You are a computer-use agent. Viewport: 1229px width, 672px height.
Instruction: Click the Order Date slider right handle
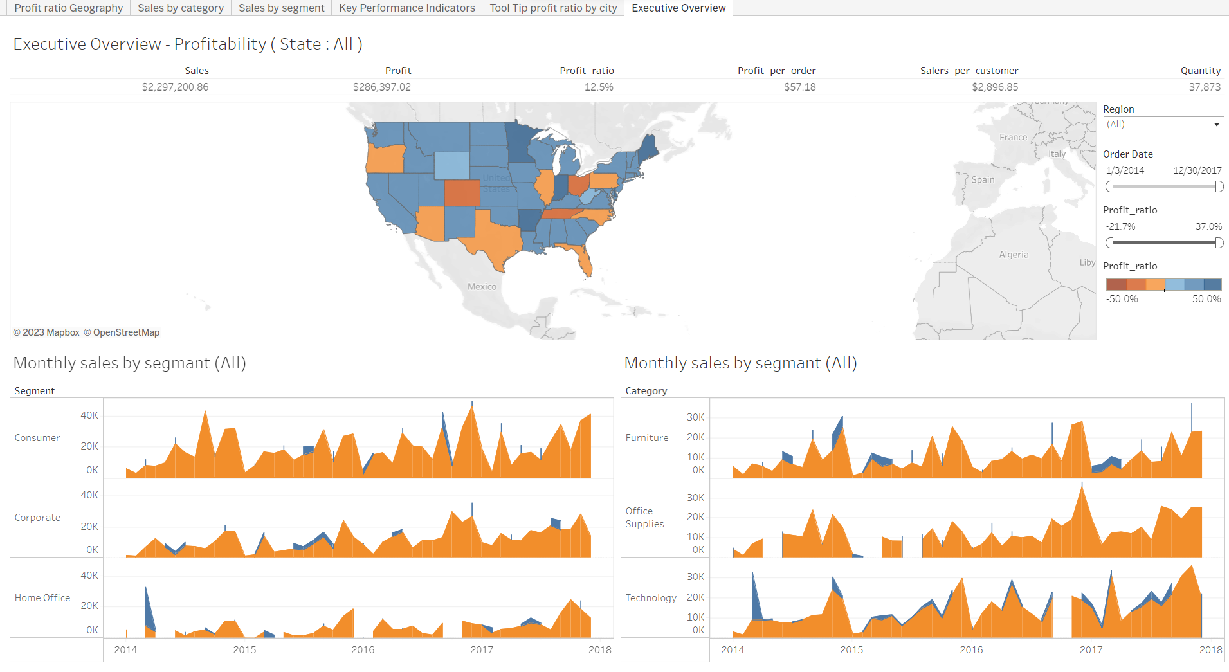[1219, 186]
